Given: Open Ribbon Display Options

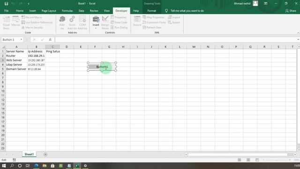Looking at the screenshot, I should [266, 3].
